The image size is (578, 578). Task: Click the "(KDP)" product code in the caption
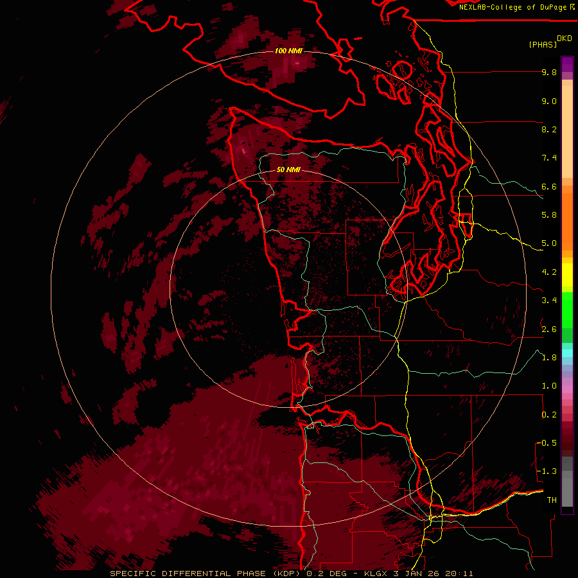coord(285,574)
